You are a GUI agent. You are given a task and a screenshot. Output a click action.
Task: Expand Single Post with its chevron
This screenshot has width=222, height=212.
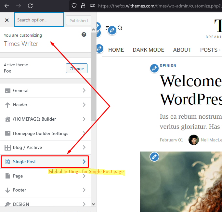click(x=84, y=162)
